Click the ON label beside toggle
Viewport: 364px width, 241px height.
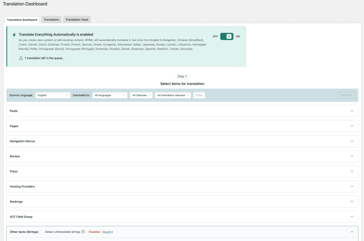[x=238, y=36]
